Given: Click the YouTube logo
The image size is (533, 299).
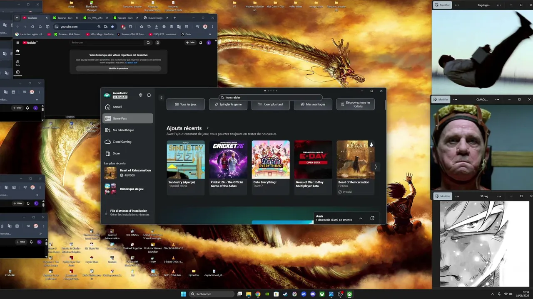Looking at the screenshot, I should (30, 42).
